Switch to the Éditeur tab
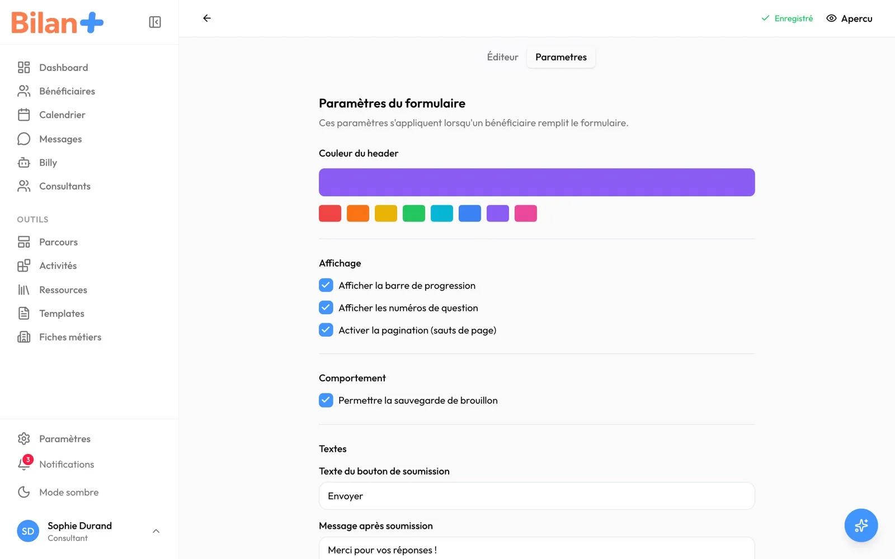The image size is (895, 559). [x=502, y=57]
